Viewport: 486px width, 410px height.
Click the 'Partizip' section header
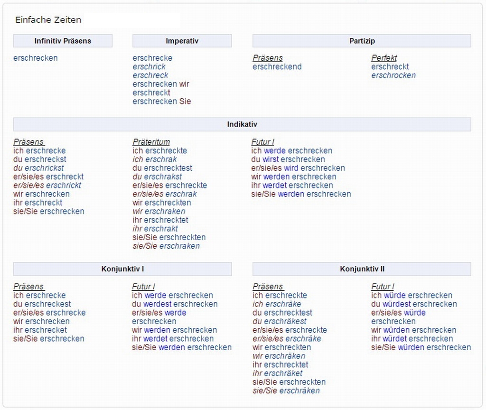click(362, 41)
